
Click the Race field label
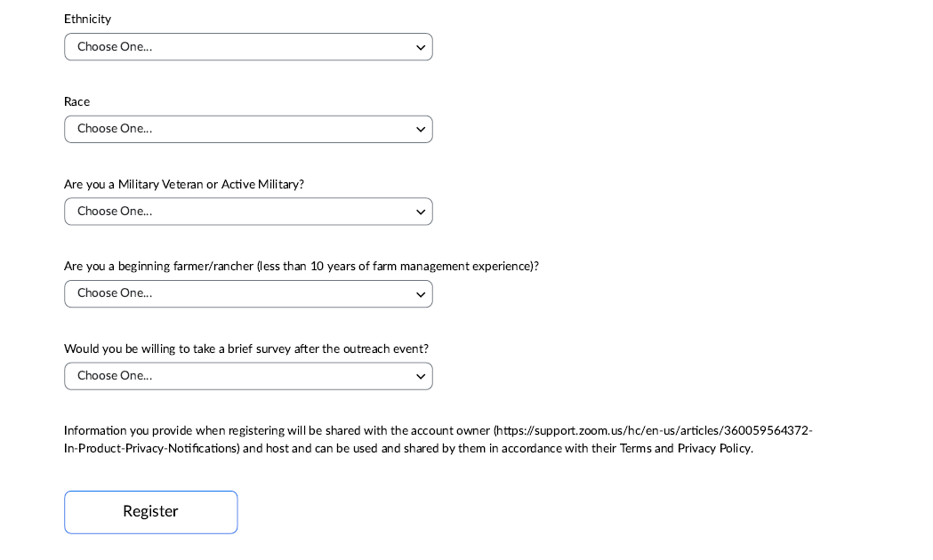pos(76,102)
